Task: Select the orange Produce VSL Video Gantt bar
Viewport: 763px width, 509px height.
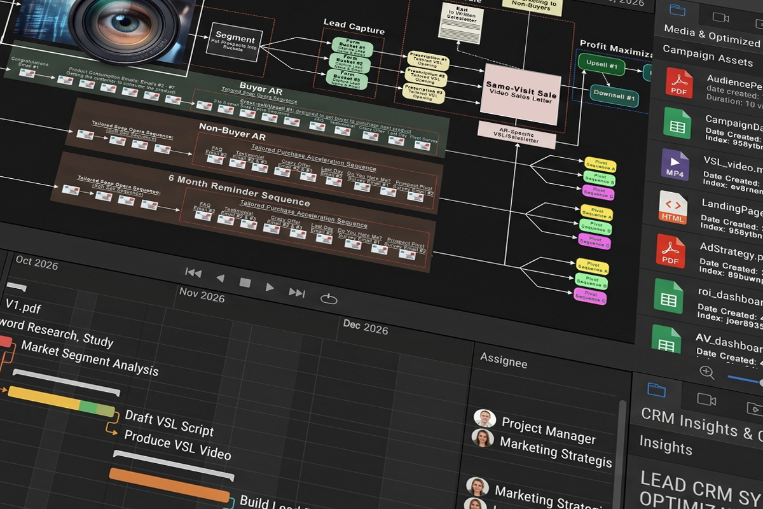Action: [x=169, y=485]
